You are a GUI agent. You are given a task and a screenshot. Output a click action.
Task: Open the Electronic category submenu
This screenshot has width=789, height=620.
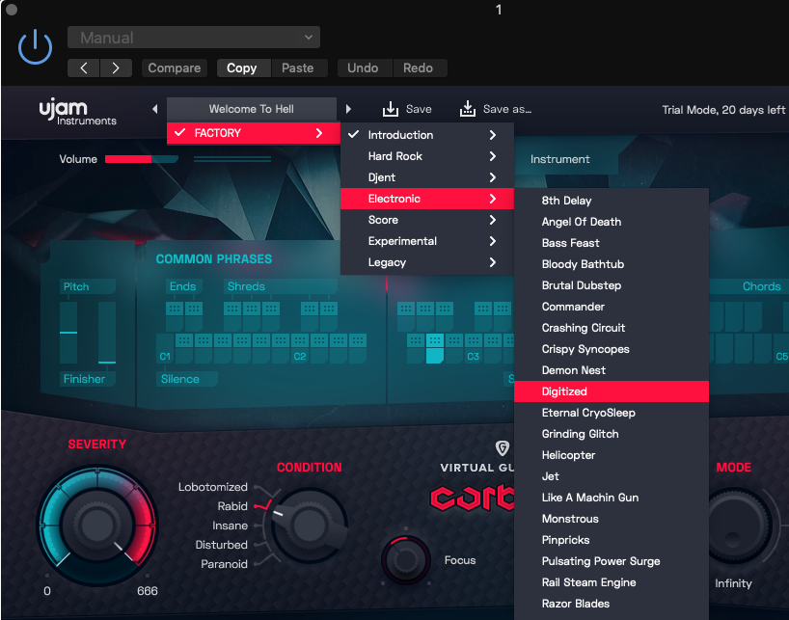coord(427,199)
